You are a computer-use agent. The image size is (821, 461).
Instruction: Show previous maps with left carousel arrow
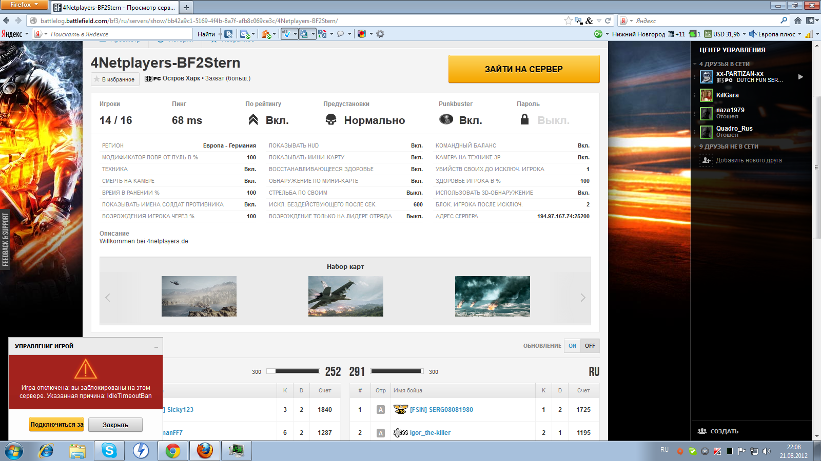coord(108,298)
